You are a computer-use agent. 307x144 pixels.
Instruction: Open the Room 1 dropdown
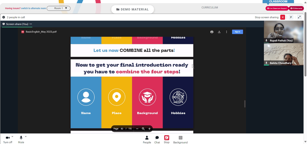(x=59, y=8)
